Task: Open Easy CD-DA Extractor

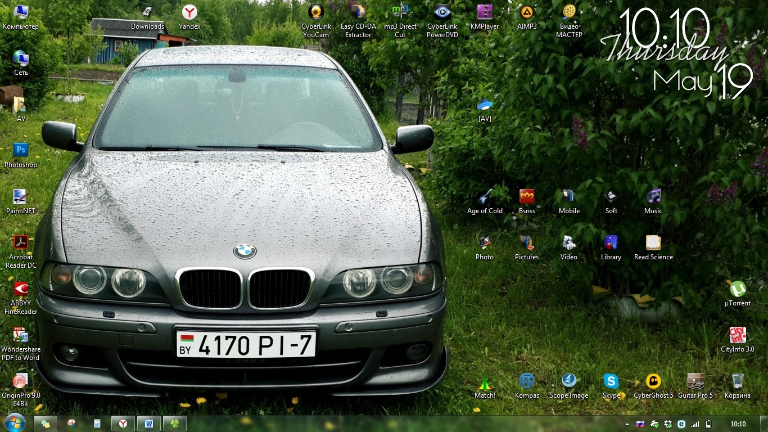Action: (358, 21)
